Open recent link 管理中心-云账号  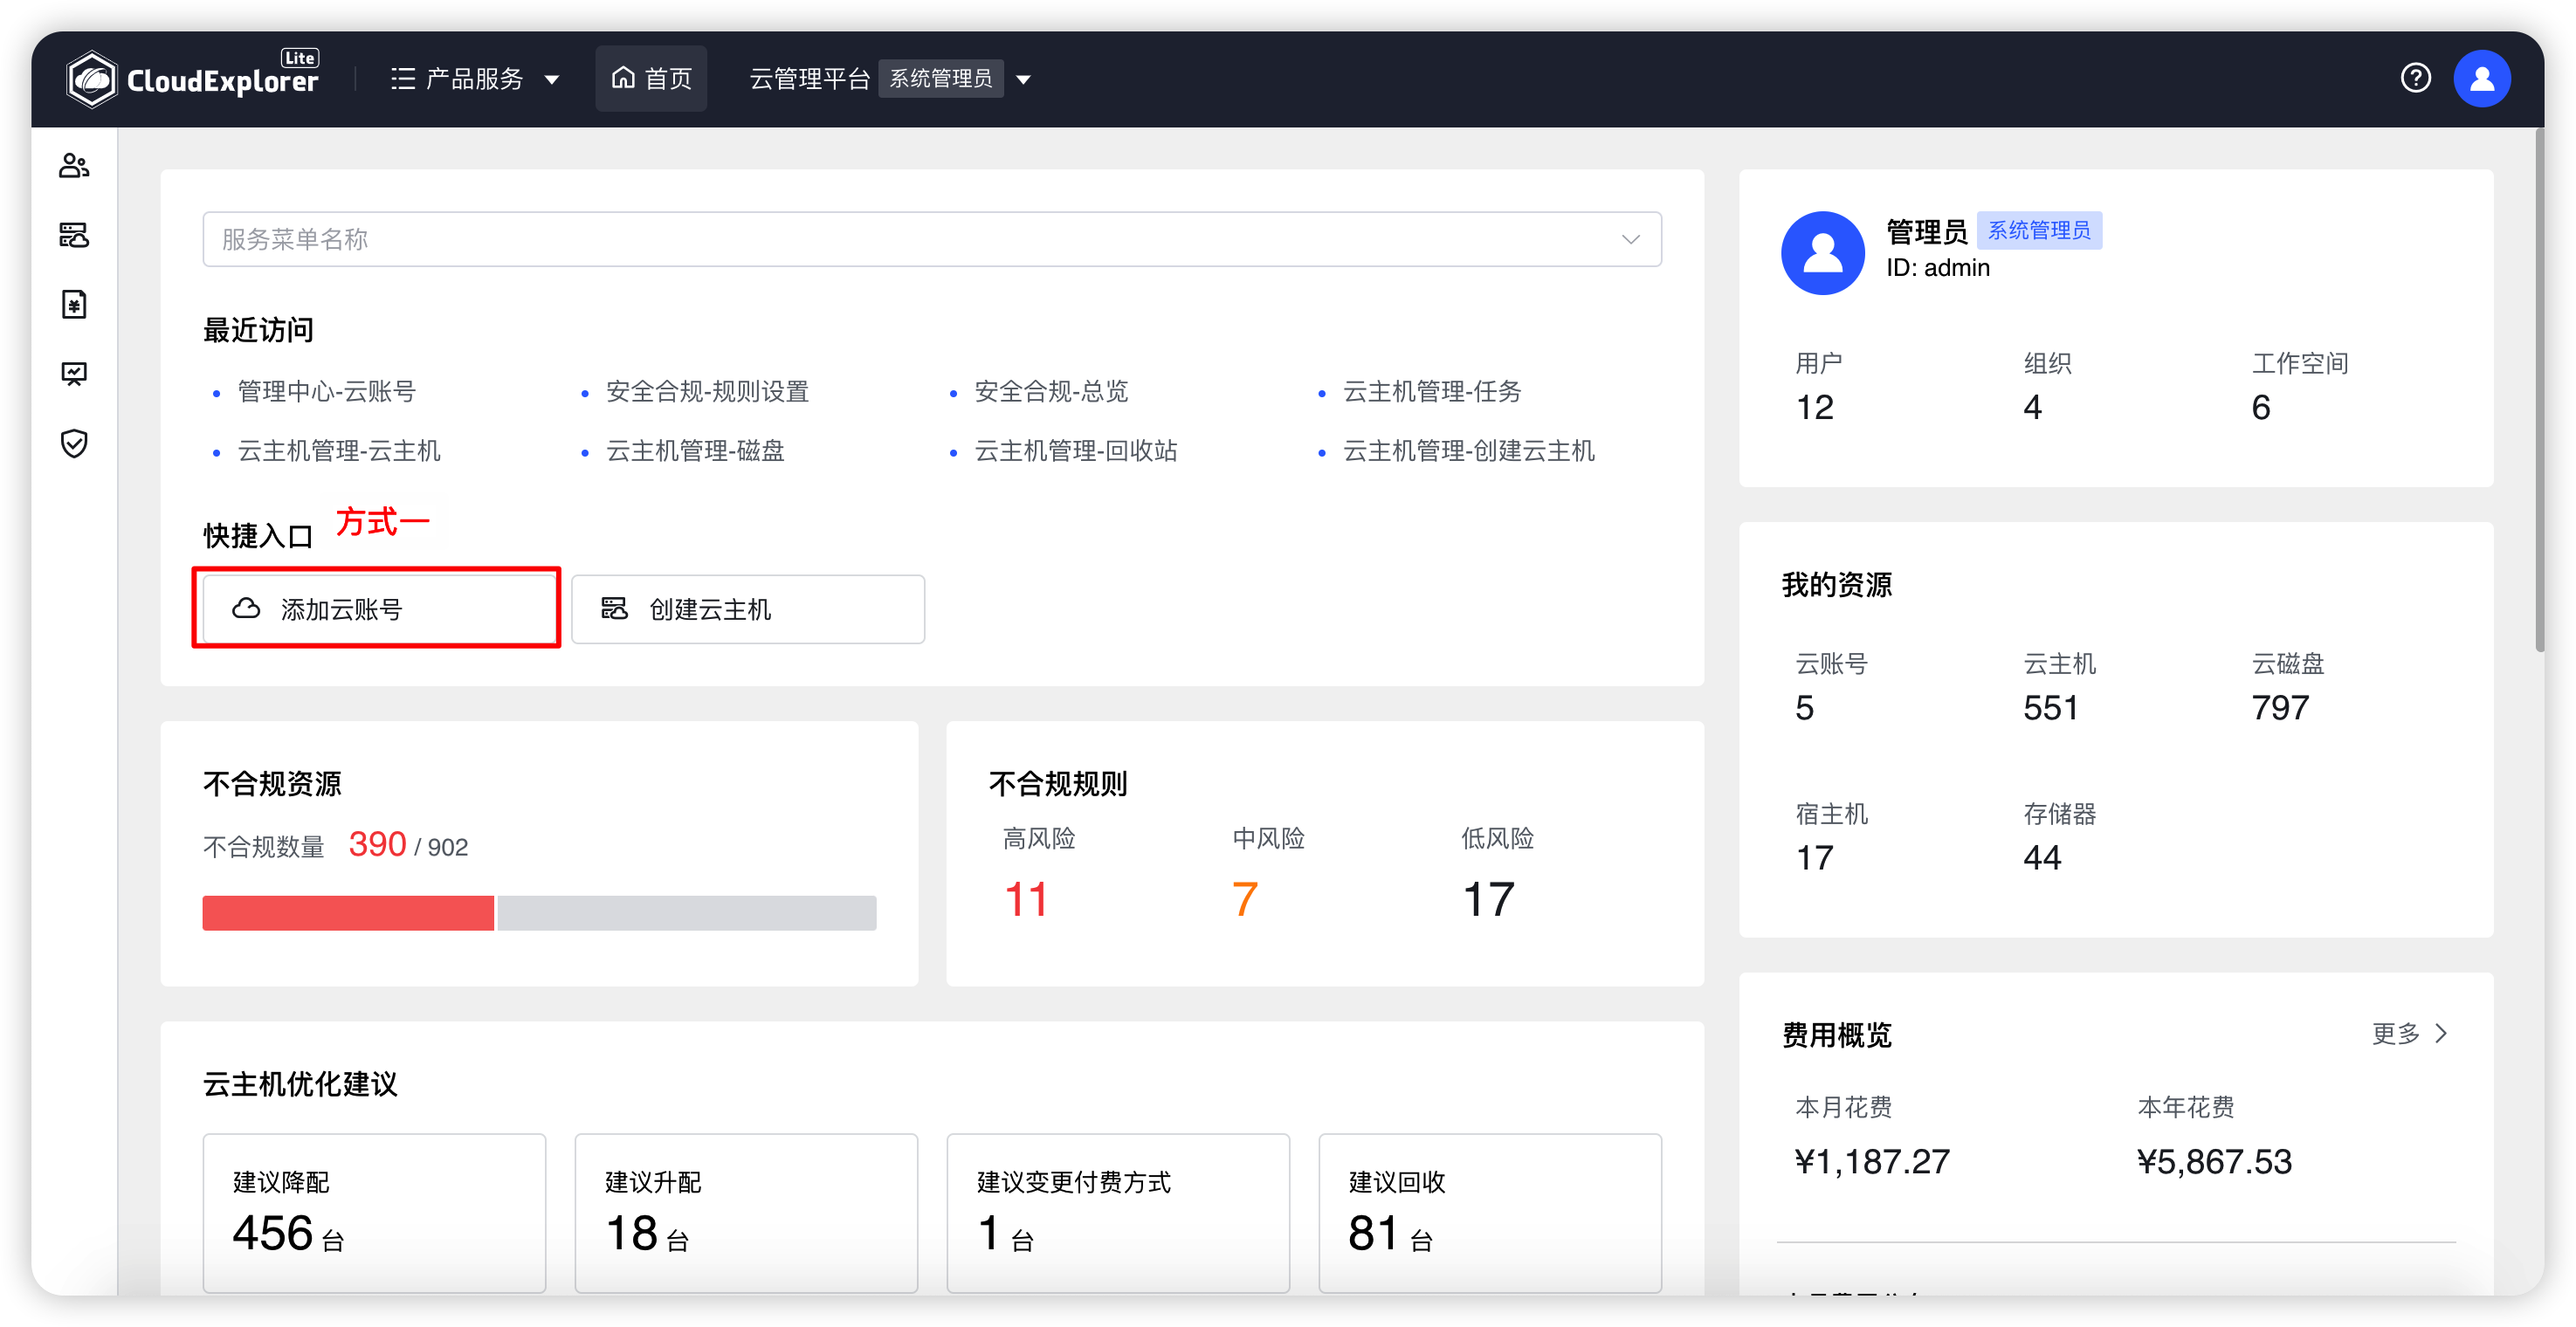click(x=326, y=391)
